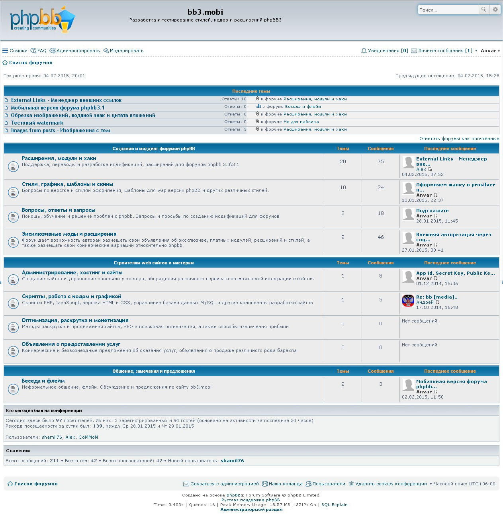Open the FAQ page

coord(39,51)
